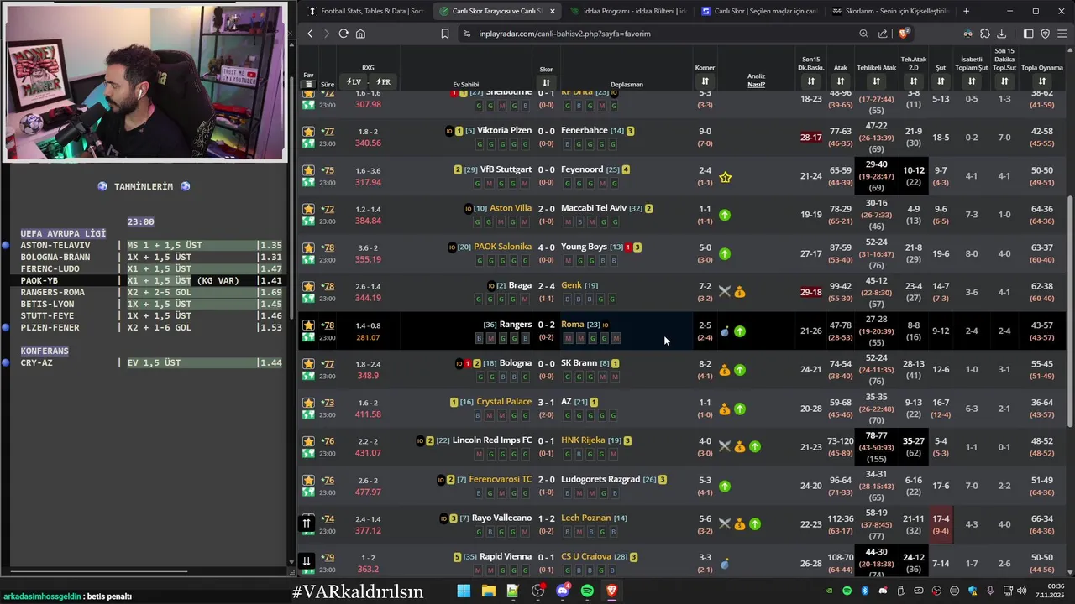Open Fenerbahce team link
Image resolution: width=1075 pixels, height=604 pixels.
pos(584,131)
